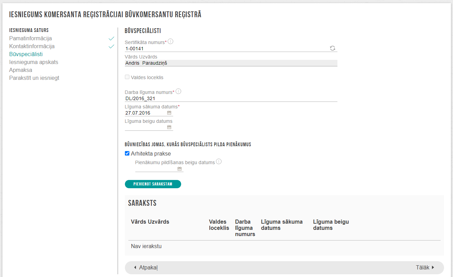The image size is (453, 277).
Task: Open calendar for Līguma beigu datums
Action: click(169, 127)
